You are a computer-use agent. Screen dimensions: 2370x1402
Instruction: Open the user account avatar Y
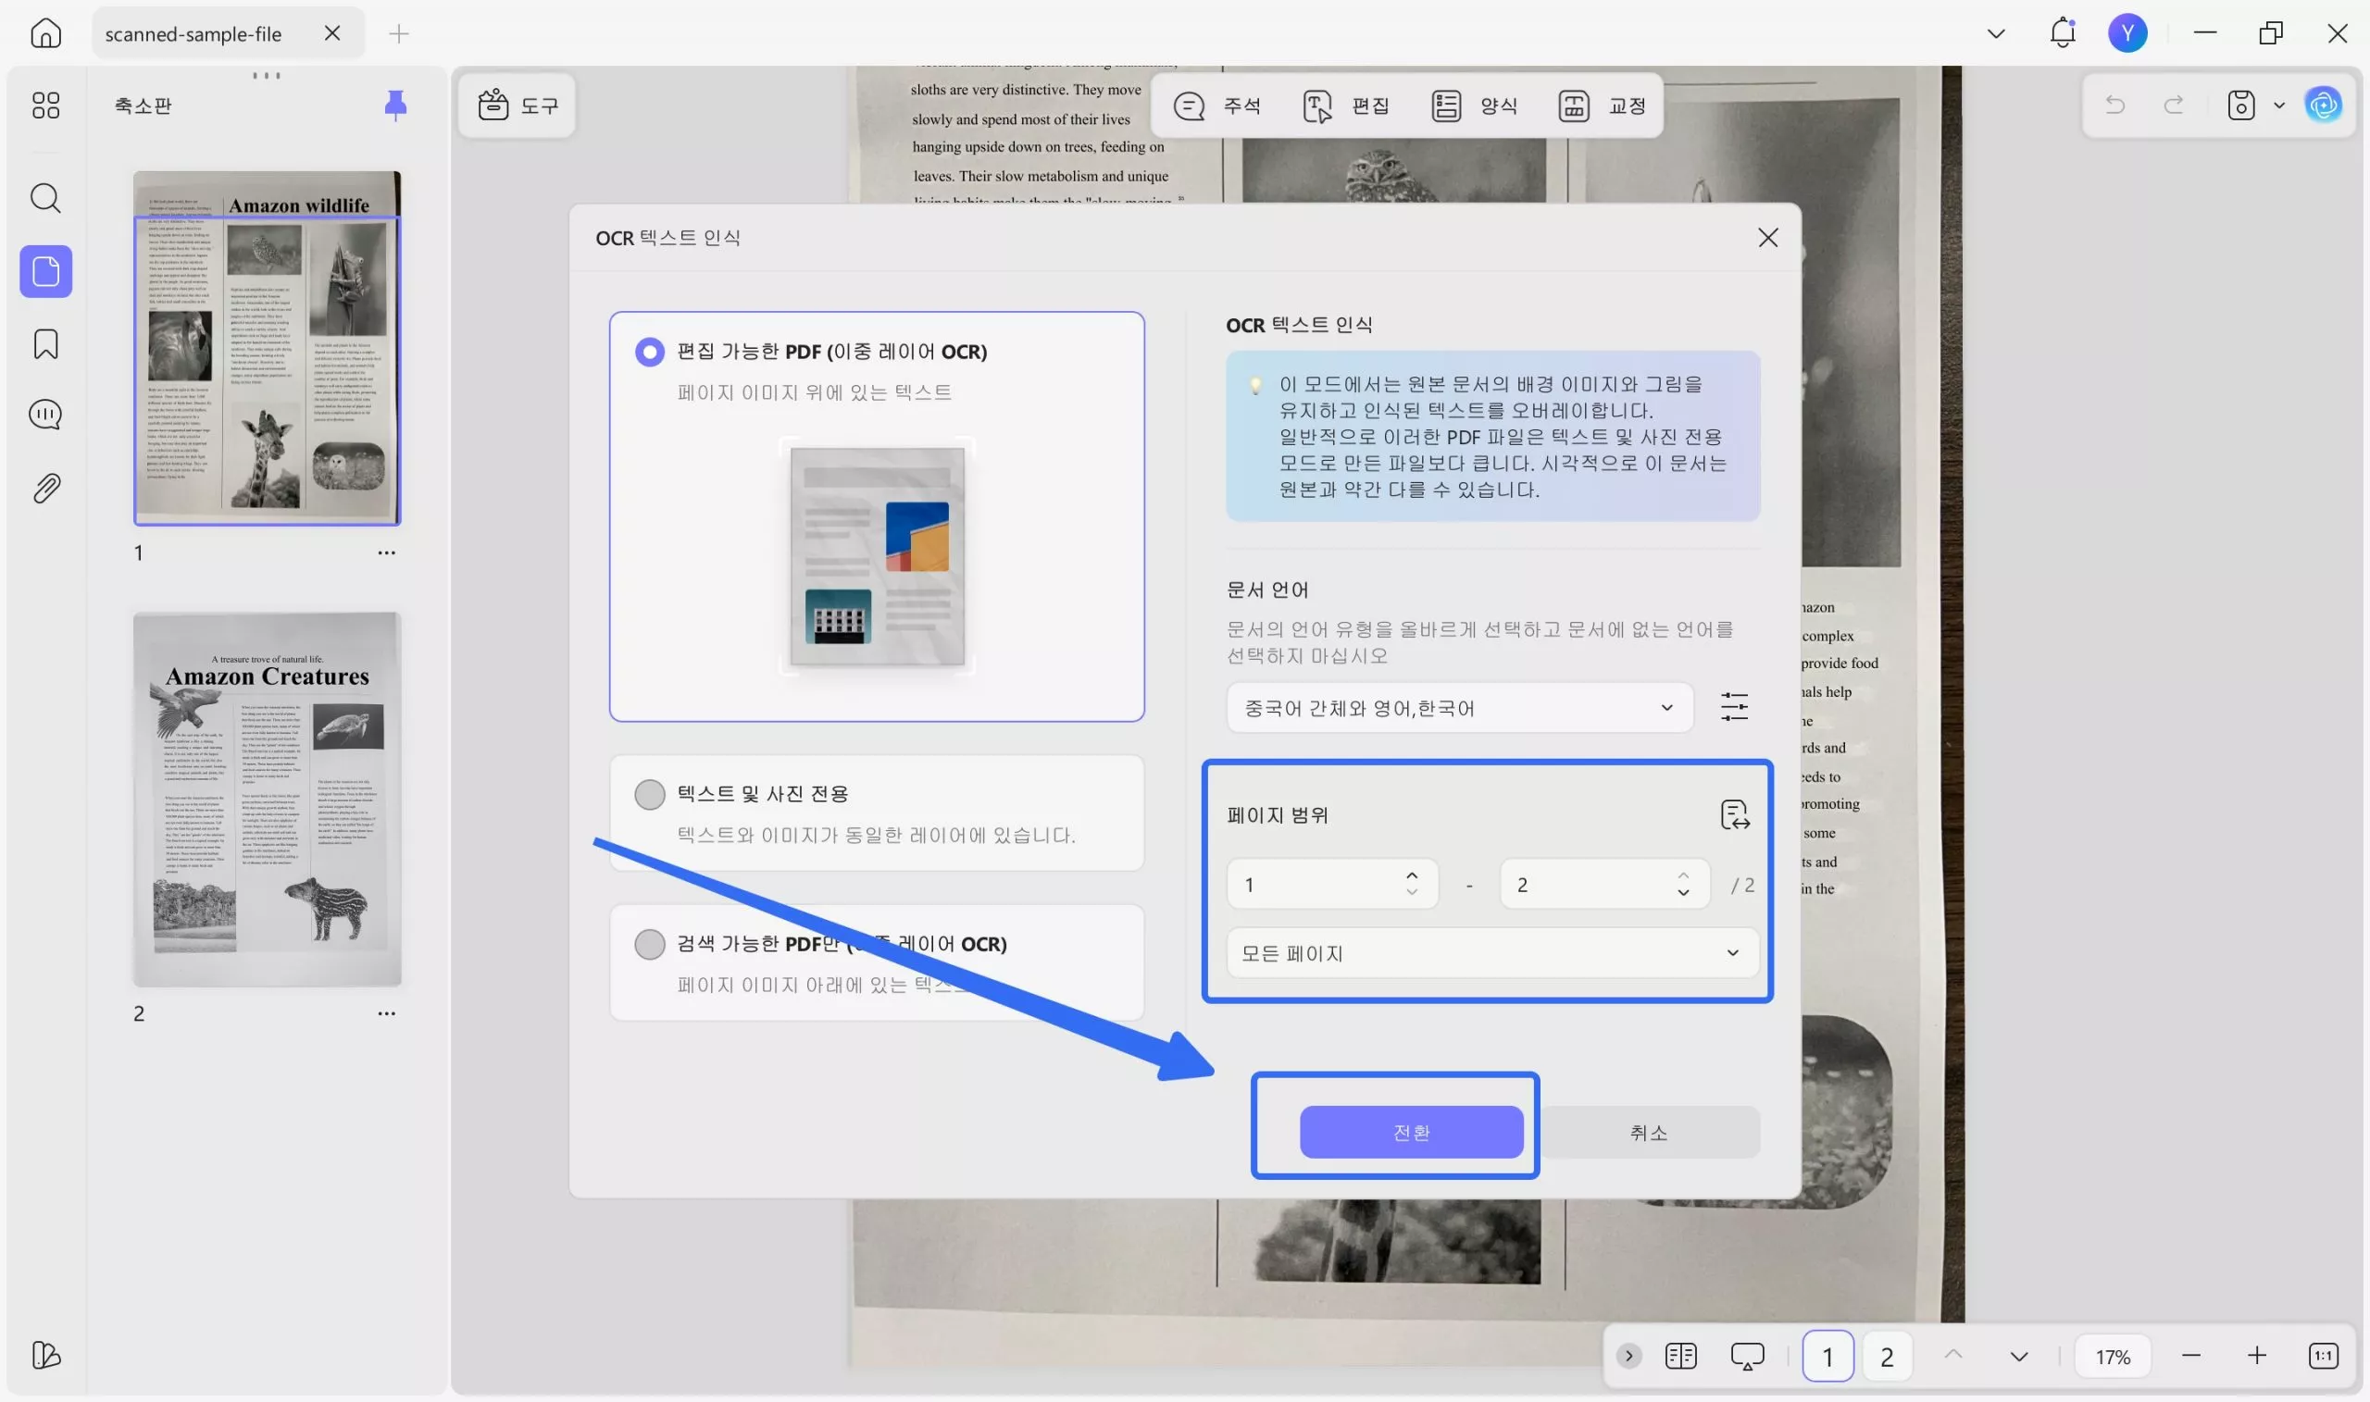tap(2127, 33)
